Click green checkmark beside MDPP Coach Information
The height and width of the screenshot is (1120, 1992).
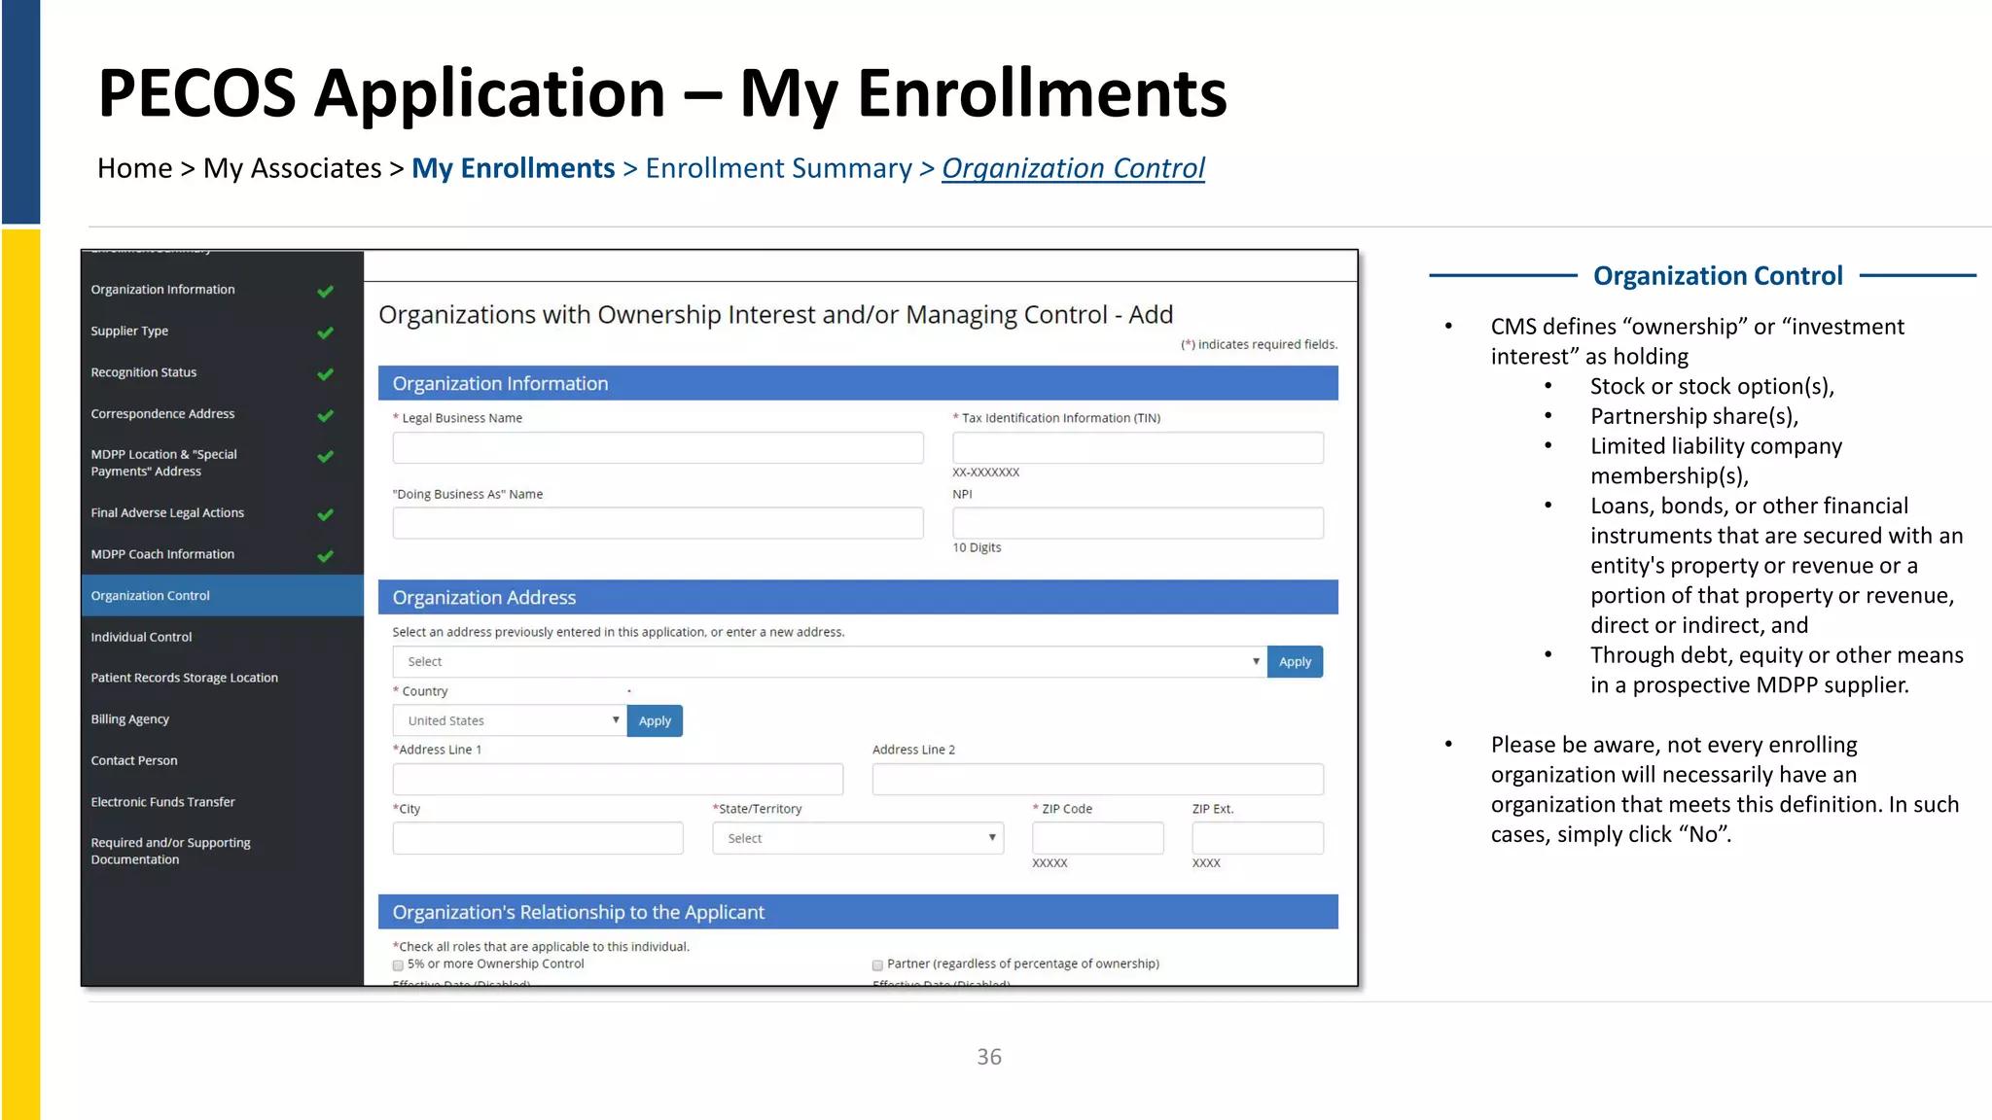[x=325, y=555]
